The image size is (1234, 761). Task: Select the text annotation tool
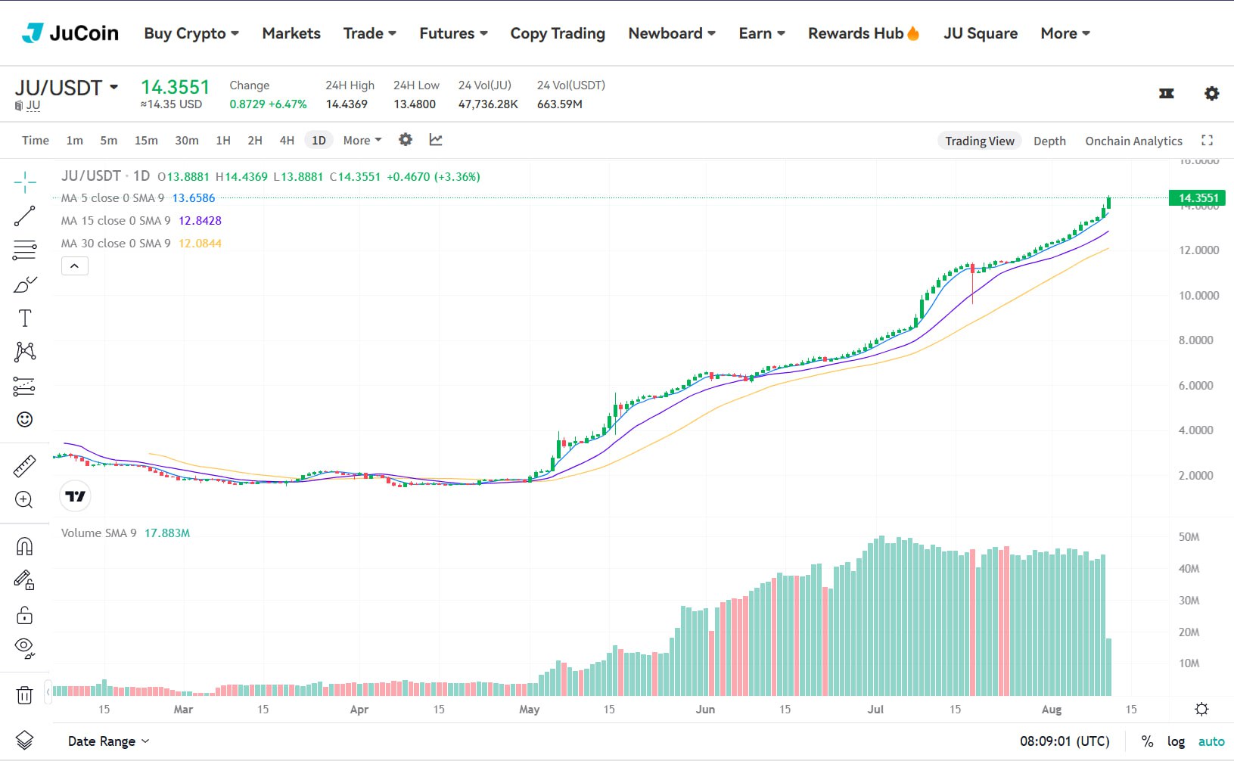tap(25, 318)
